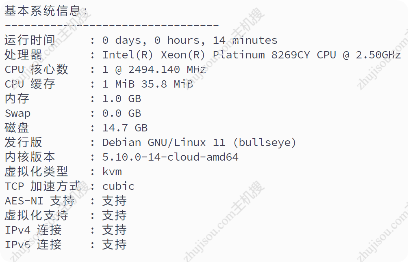Click the Swap label
Image resolution: width=408 pixels, height=262 pixels.
pos(17,113)
